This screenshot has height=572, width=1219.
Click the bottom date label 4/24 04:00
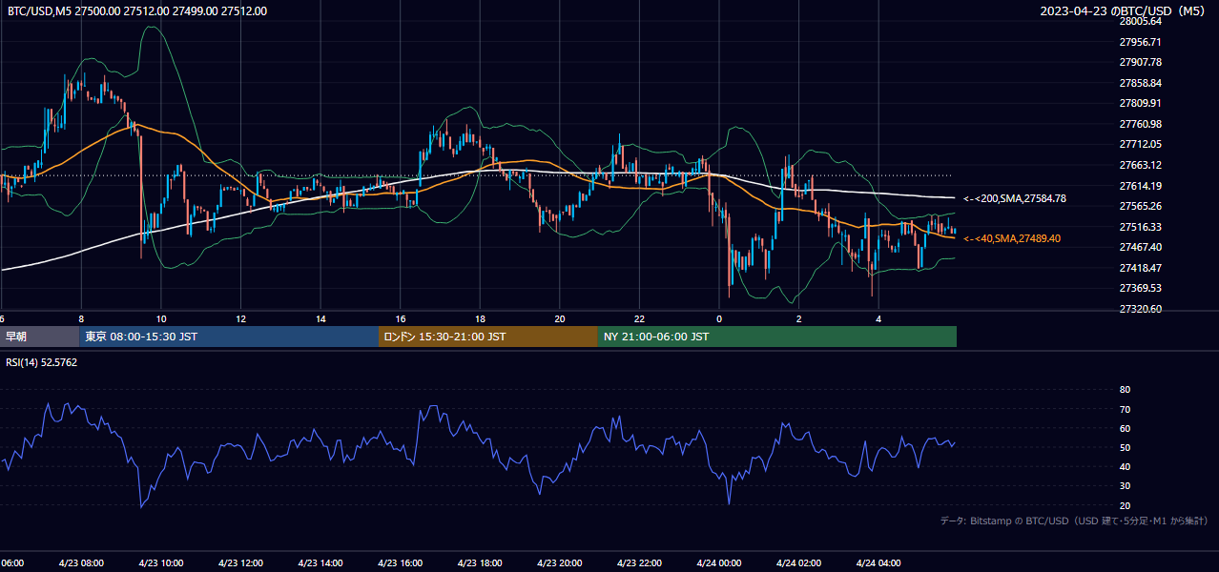click(x=878, y=562)
